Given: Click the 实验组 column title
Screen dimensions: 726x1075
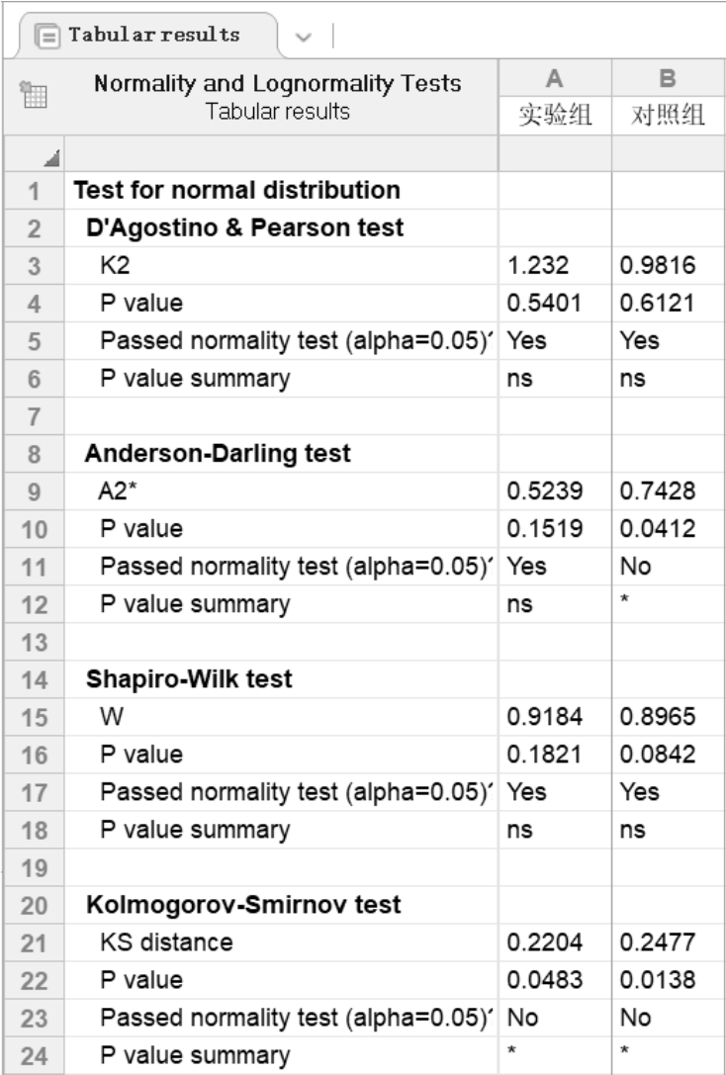Looking at the screenshot, I should [555, 115].
